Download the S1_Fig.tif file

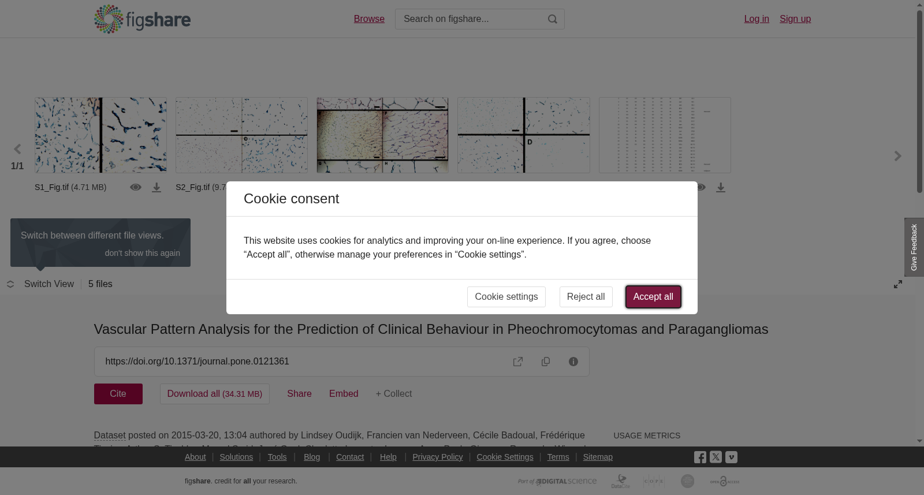point(157,188)
